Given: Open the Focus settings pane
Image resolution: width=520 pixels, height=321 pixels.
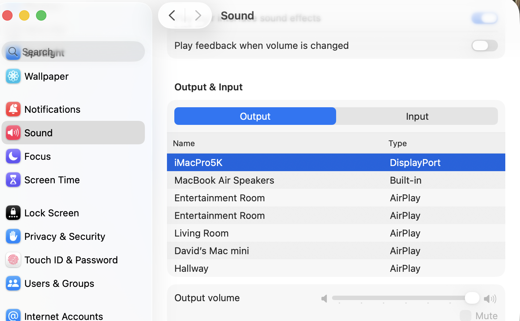Looking at the screenshot, I should coord(73,156).
